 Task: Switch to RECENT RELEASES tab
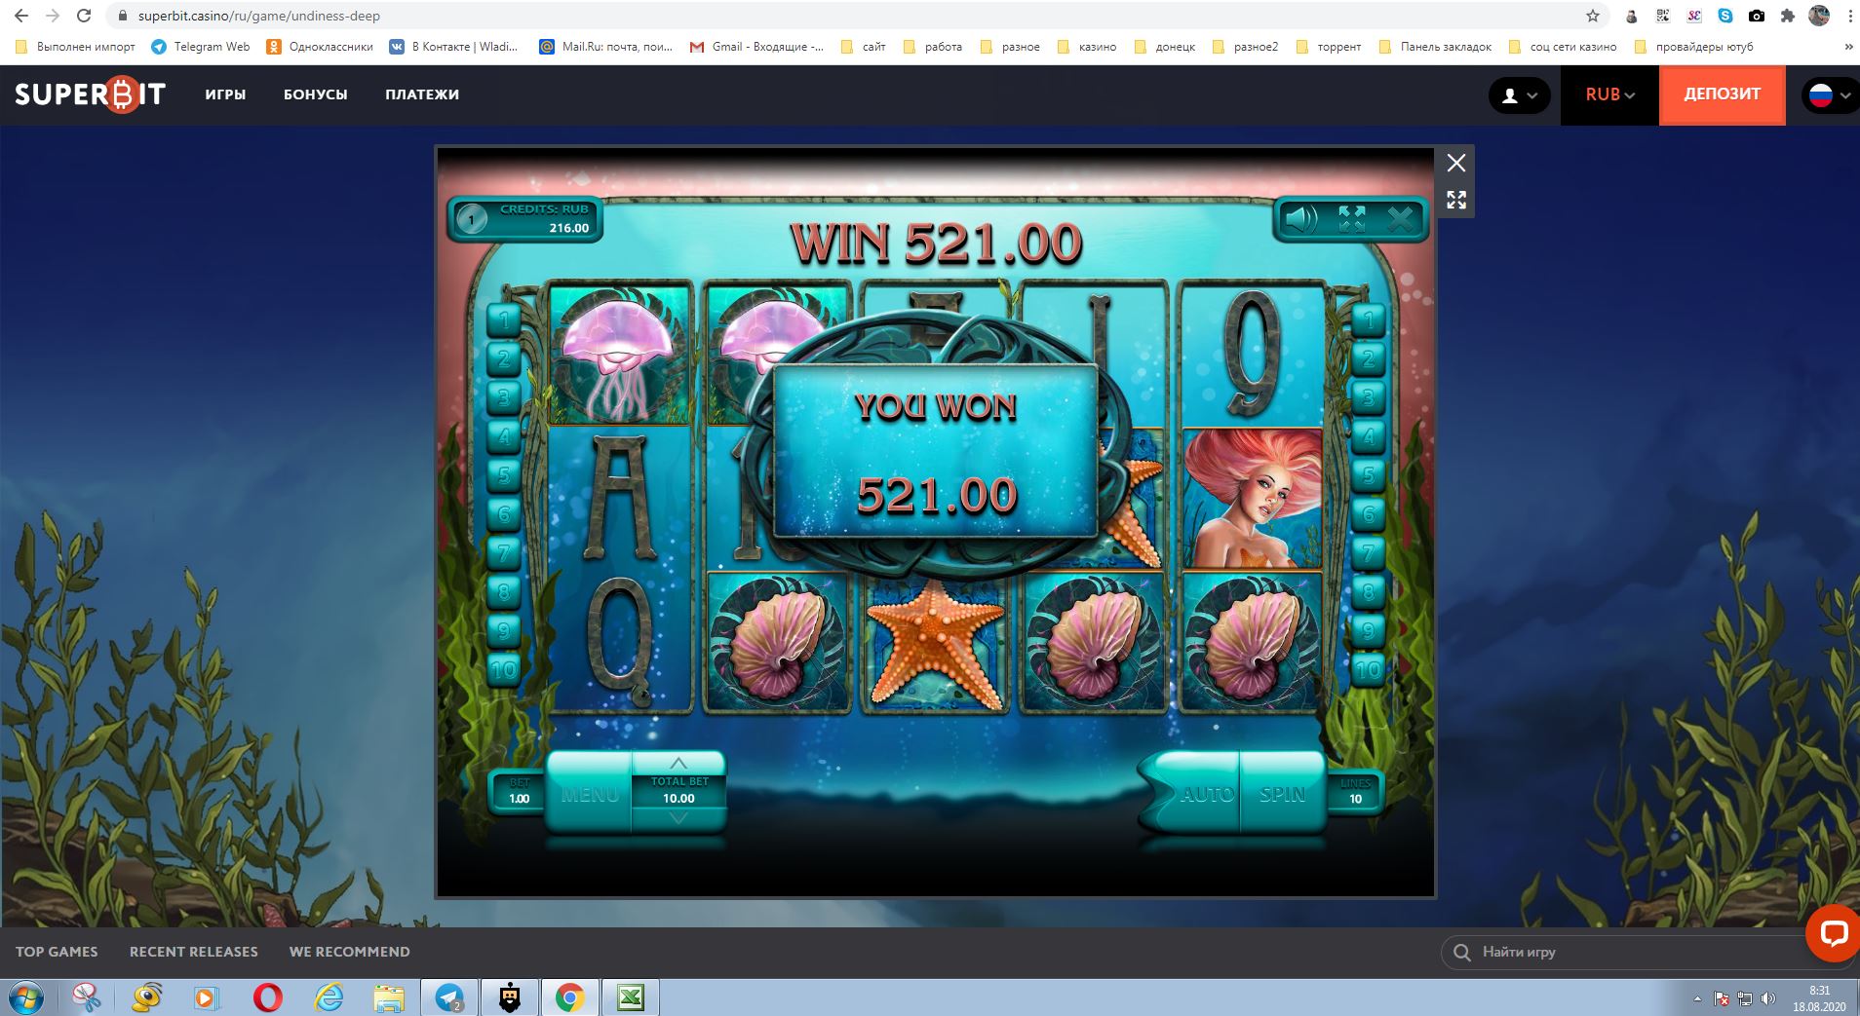194,952
